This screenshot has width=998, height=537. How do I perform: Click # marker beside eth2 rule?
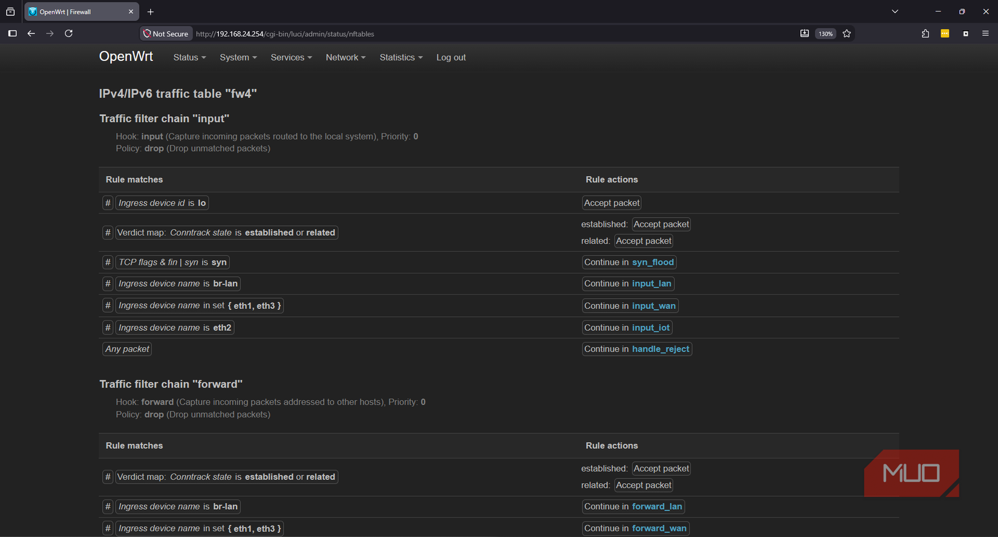pyautogui.click(x=108, y=328)
